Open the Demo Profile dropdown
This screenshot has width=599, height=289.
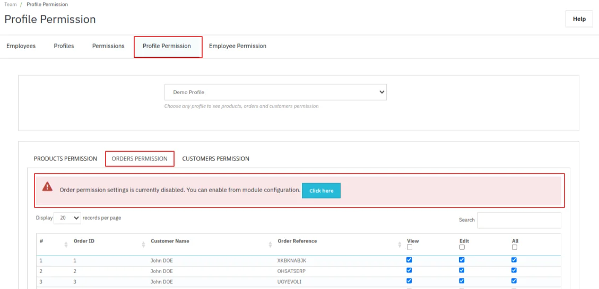tap(275, 92)
